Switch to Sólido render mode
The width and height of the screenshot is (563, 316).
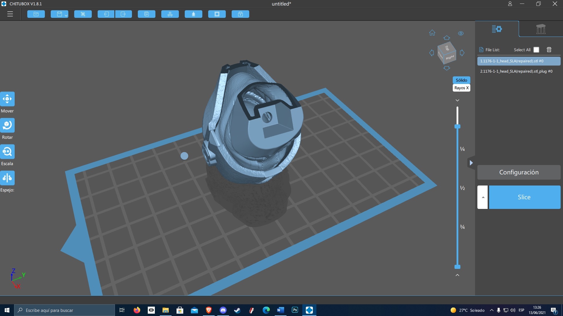(x=462, y=80)
